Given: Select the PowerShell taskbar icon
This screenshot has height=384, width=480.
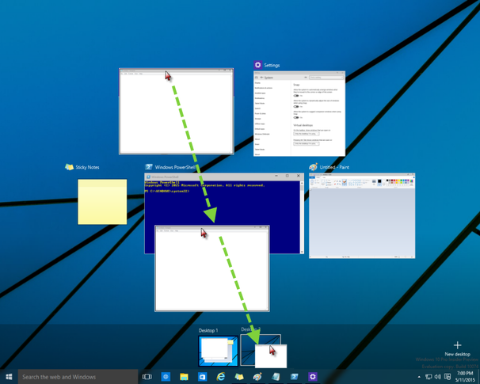Looking at the screenshot, I should click(x=294, y=377).
